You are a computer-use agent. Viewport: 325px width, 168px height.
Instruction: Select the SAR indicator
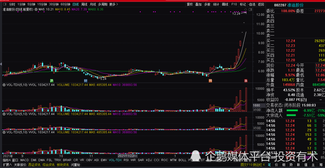pyautogui.click(x=141, y=160)
